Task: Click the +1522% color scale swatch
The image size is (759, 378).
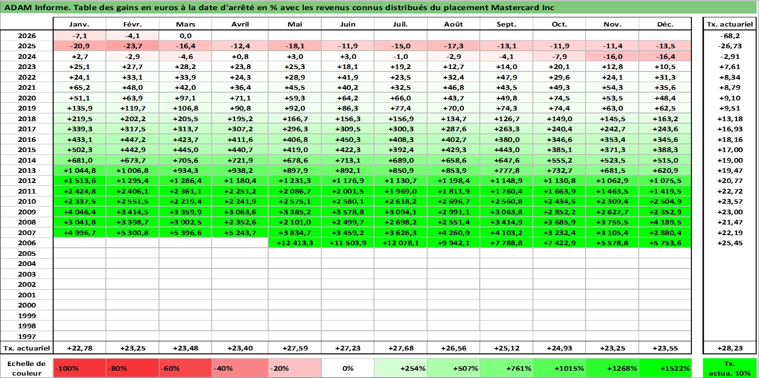Action: 665,368
